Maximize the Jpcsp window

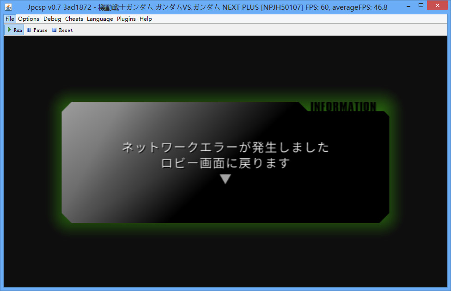[421, 6]
